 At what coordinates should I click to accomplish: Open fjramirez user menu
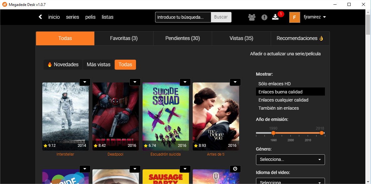(315, 17)
